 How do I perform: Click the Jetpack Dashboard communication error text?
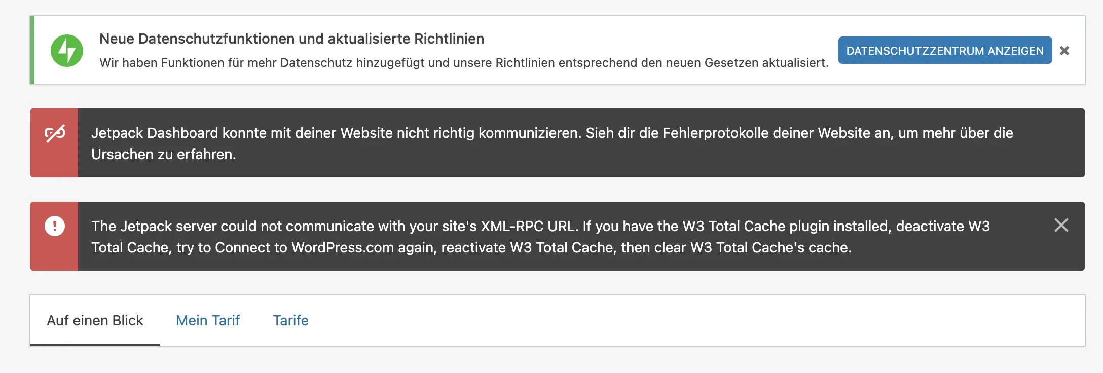click(x=552, y=143)
